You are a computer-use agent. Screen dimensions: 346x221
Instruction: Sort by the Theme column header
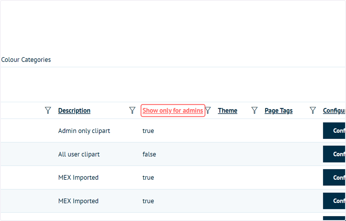pyautogui.click(x=227, y=110)
